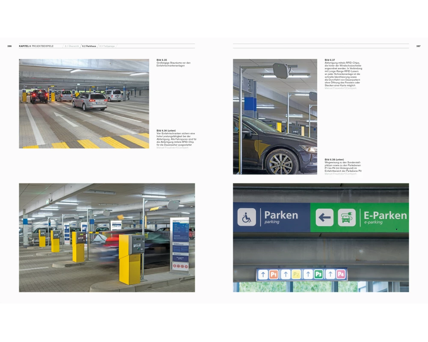428x342 pixels.
Task: Switch to the 6.3 section tab
Action: (x=107, y=46)
